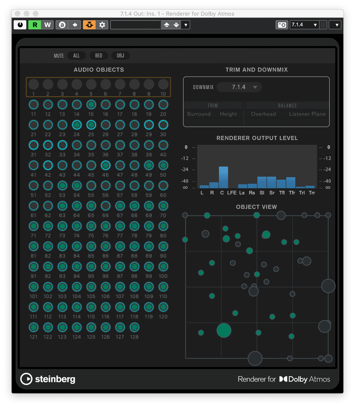
Task: Click the TRIM AND DOWNMIX heading
Action: pyautogui.click(x=257, y=70)
